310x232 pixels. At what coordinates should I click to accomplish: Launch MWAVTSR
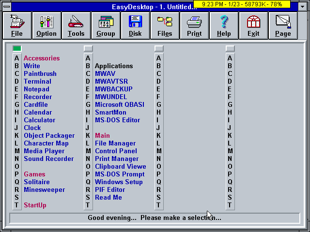111,81
